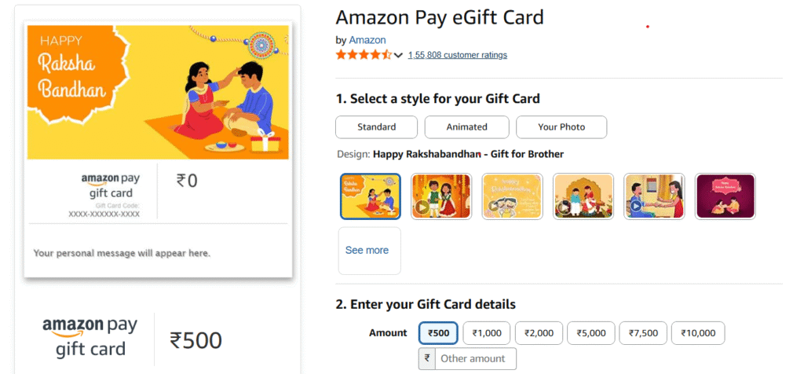Select the Standard gift card style
The height and width of the screenshot is (374, 804).
pyautogui.click(x=376, y=126)
